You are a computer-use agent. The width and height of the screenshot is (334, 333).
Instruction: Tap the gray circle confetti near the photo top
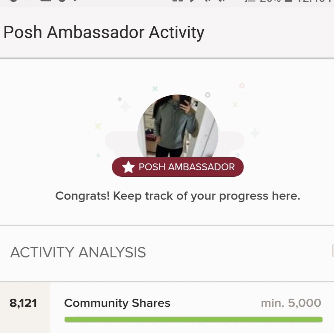[x=207, y=95]
